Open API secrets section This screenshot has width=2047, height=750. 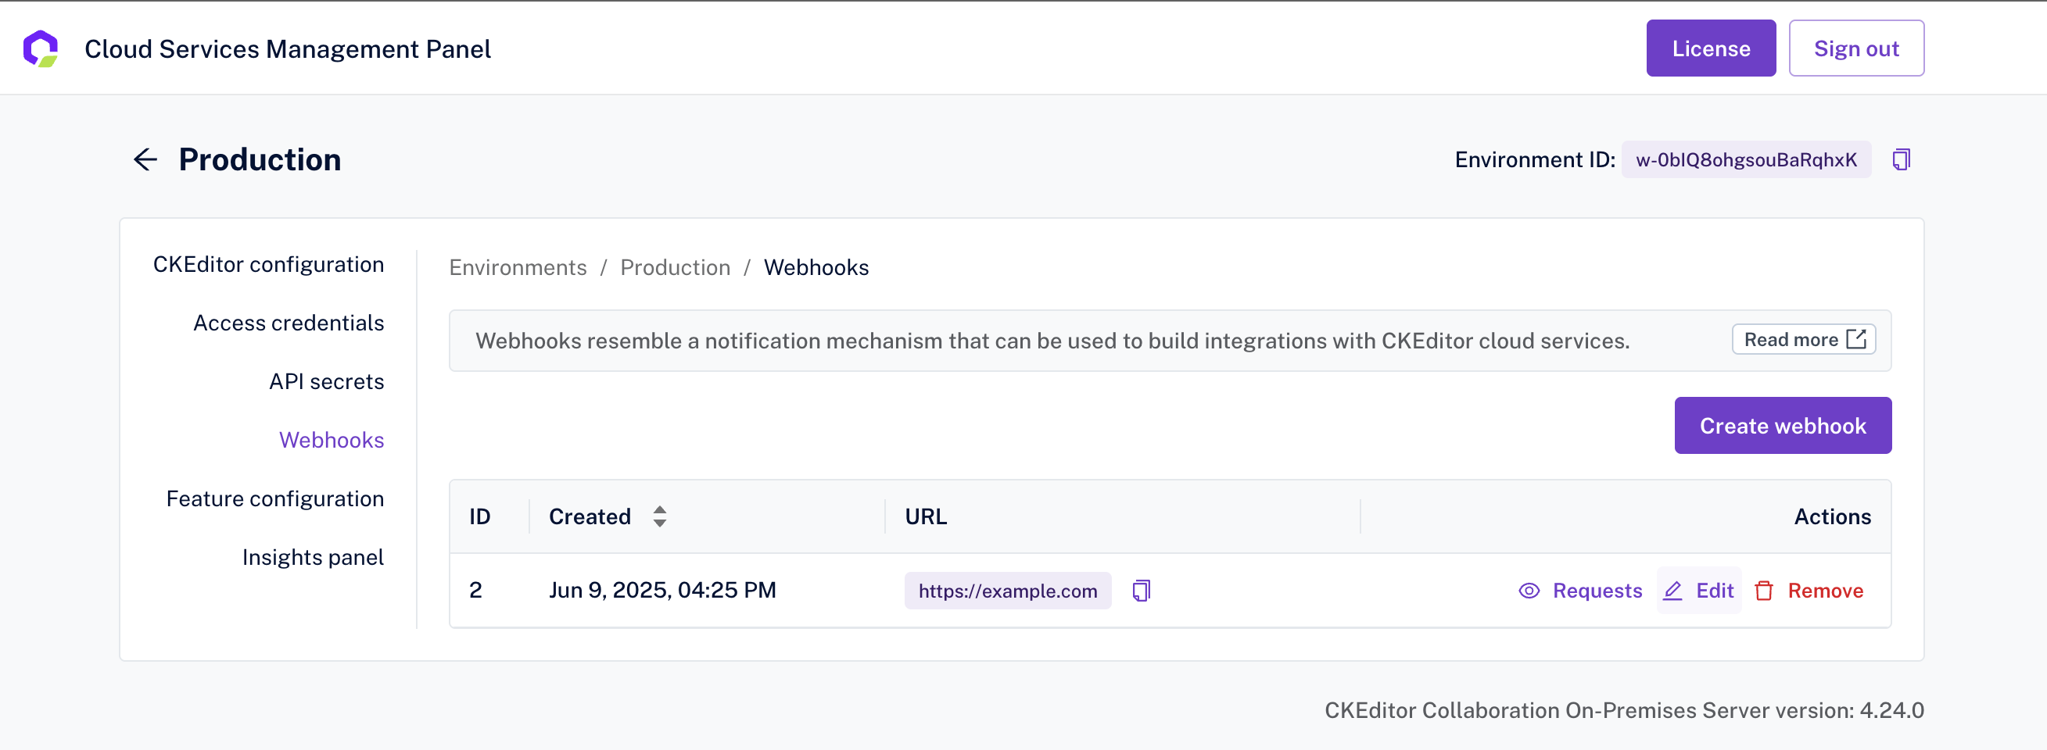pyautogui.click(x=327, y=382)
